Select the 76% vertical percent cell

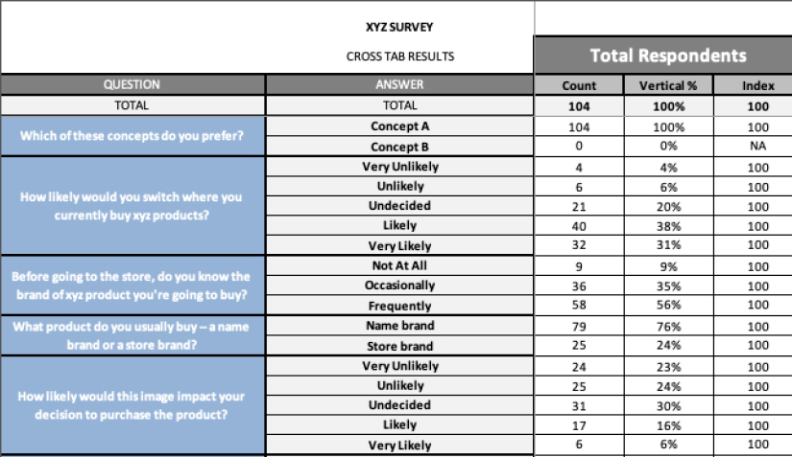click(x=668, y=326)
